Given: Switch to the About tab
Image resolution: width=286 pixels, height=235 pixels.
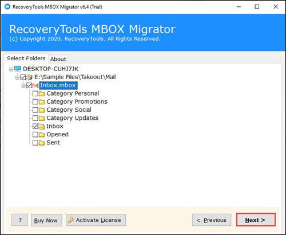Looking at the screenshot, I should 58,59.
